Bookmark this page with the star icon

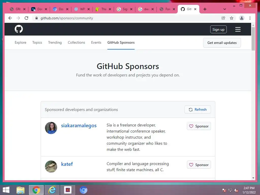point(232,18)
